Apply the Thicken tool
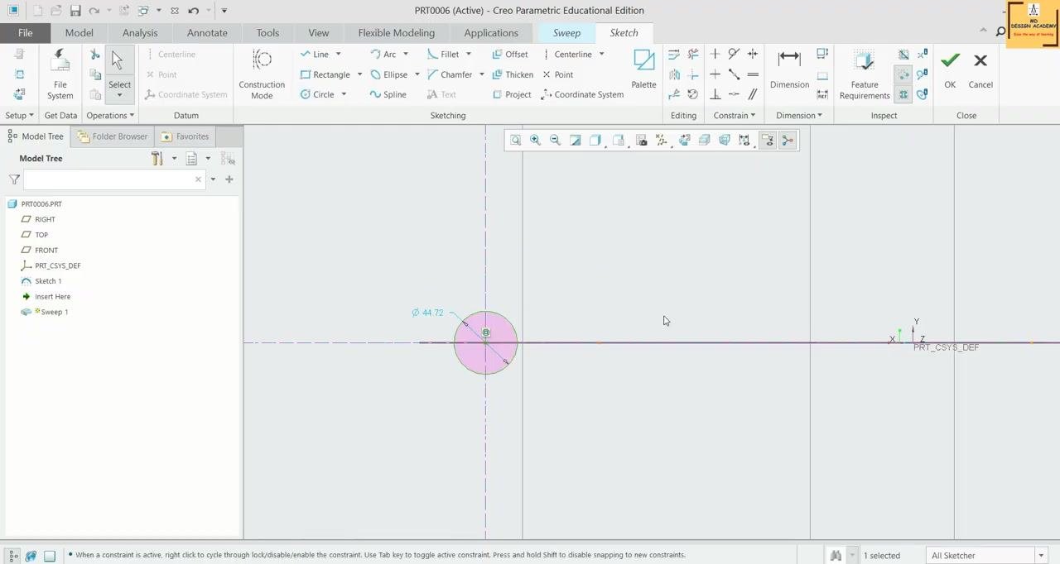Image resolution: width=1060 pixels, height=564 pixels. (513, 74)
